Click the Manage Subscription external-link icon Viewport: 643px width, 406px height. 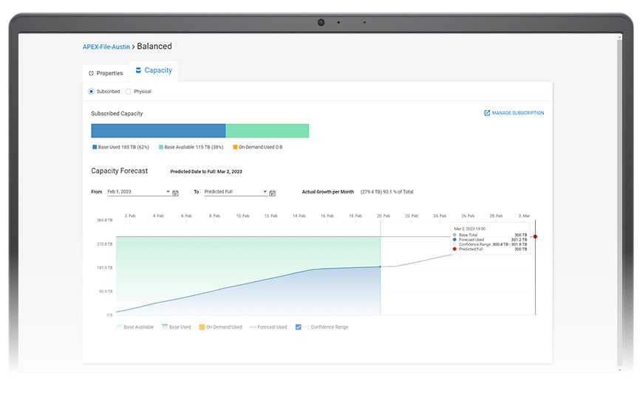coord(487,113)
